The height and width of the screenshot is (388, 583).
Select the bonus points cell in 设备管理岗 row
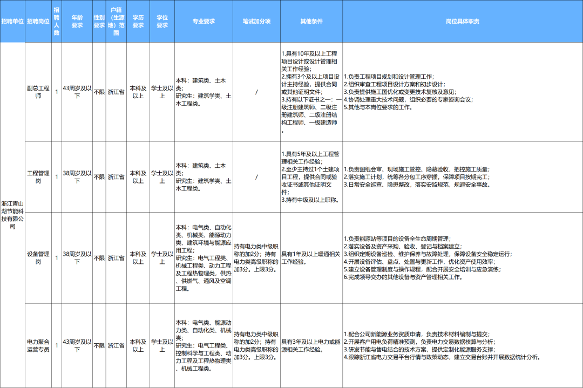256,258
